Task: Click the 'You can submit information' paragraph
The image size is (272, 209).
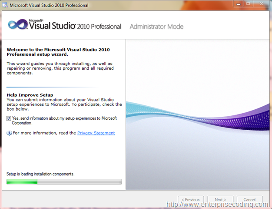Action: pos(64,104)
